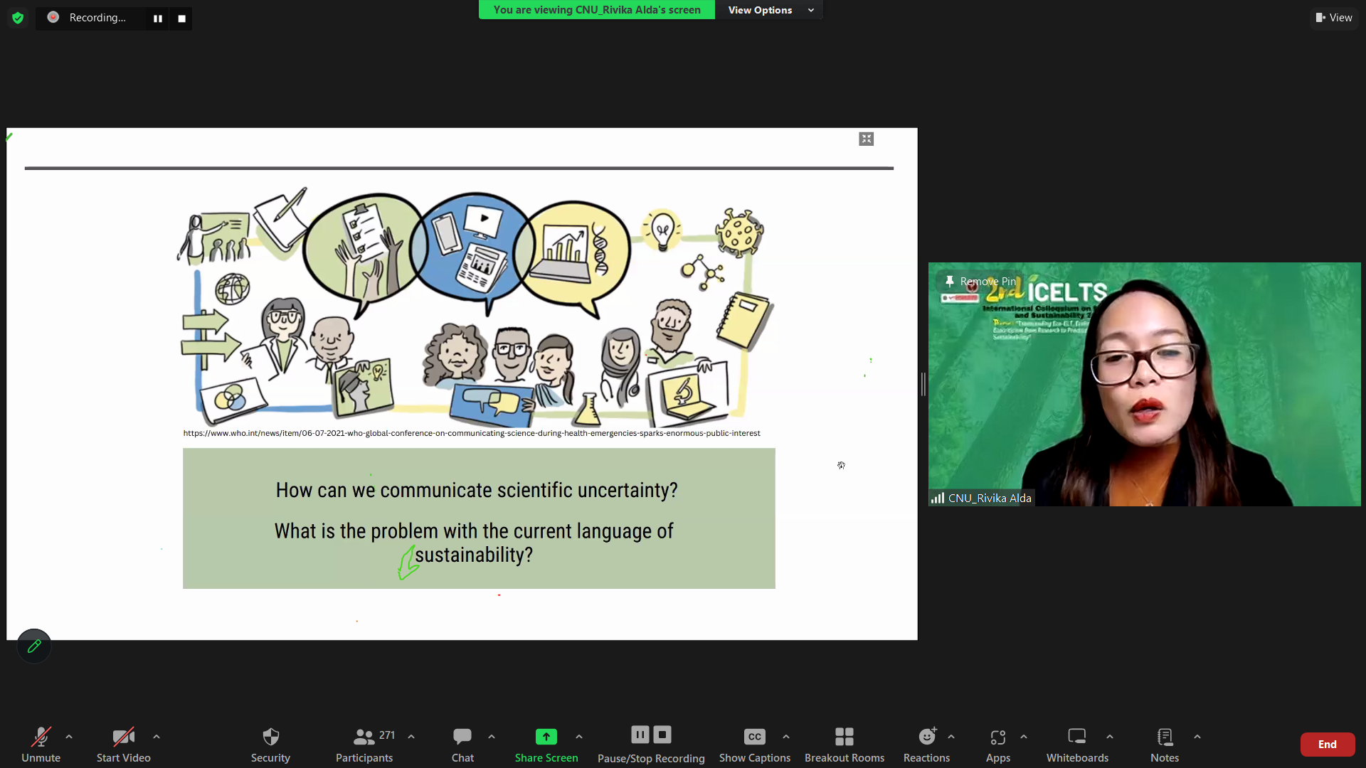Open the Security shield icon

point(270,736)
